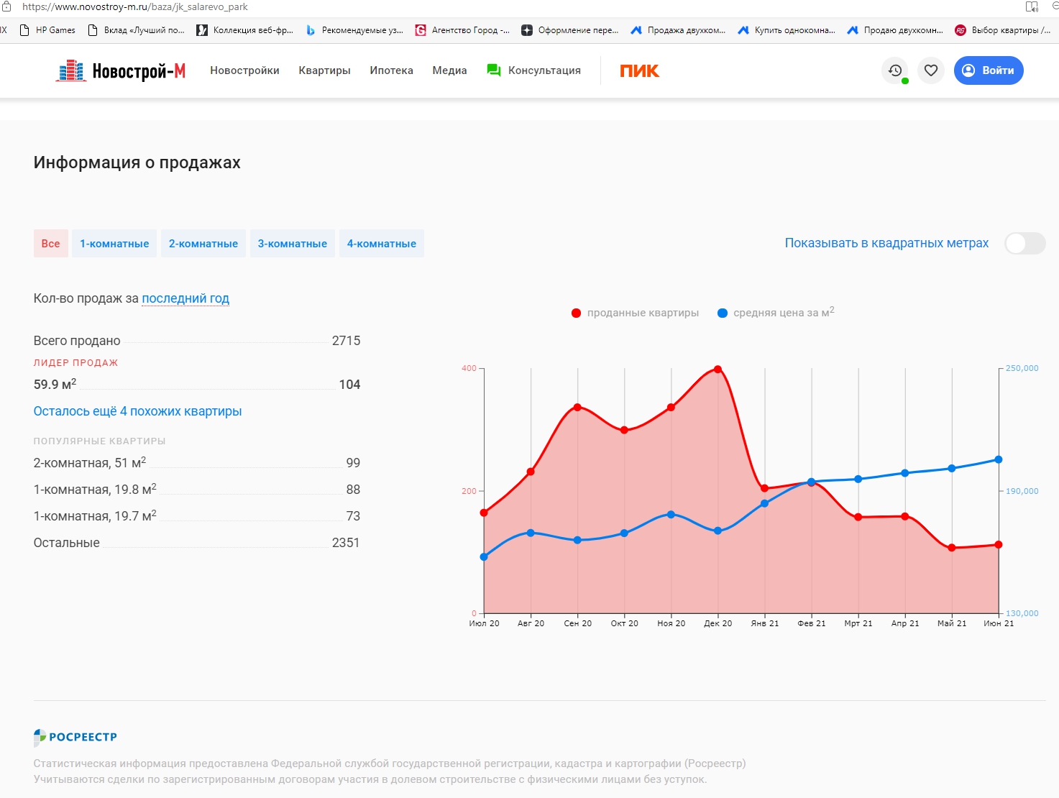
Task: Click the 1-комнатная, 19.8 м² row
Action: 197,489
